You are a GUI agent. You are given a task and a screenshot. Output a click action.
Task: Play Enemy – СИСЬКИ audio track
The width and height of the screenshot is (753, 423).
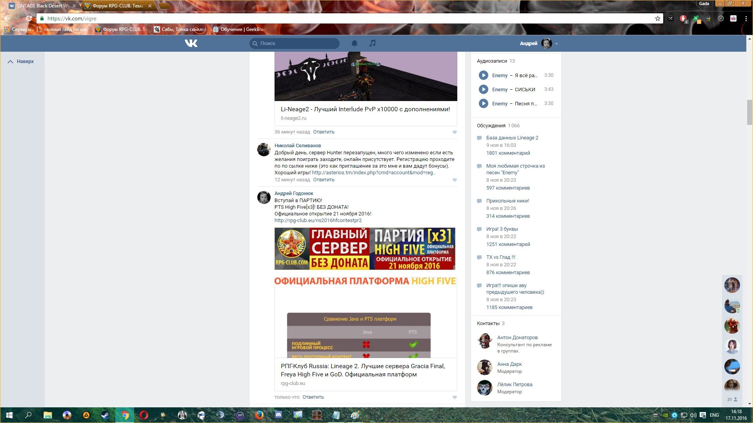click(x=483, y=89)
